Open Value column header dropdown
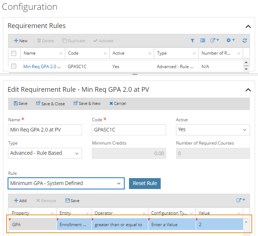The image size is (258, 236). 239,213
